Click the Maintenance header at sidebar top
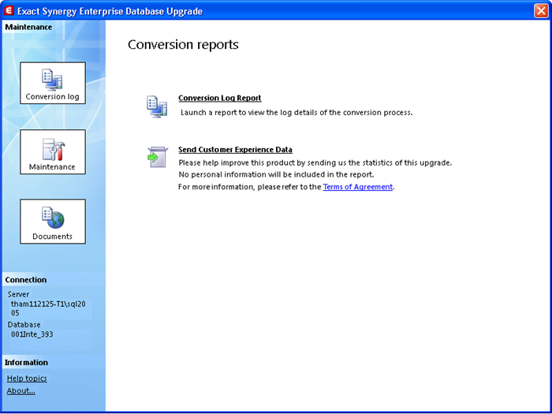The width and height of the screenshot is (552, 414). (28, 27)
